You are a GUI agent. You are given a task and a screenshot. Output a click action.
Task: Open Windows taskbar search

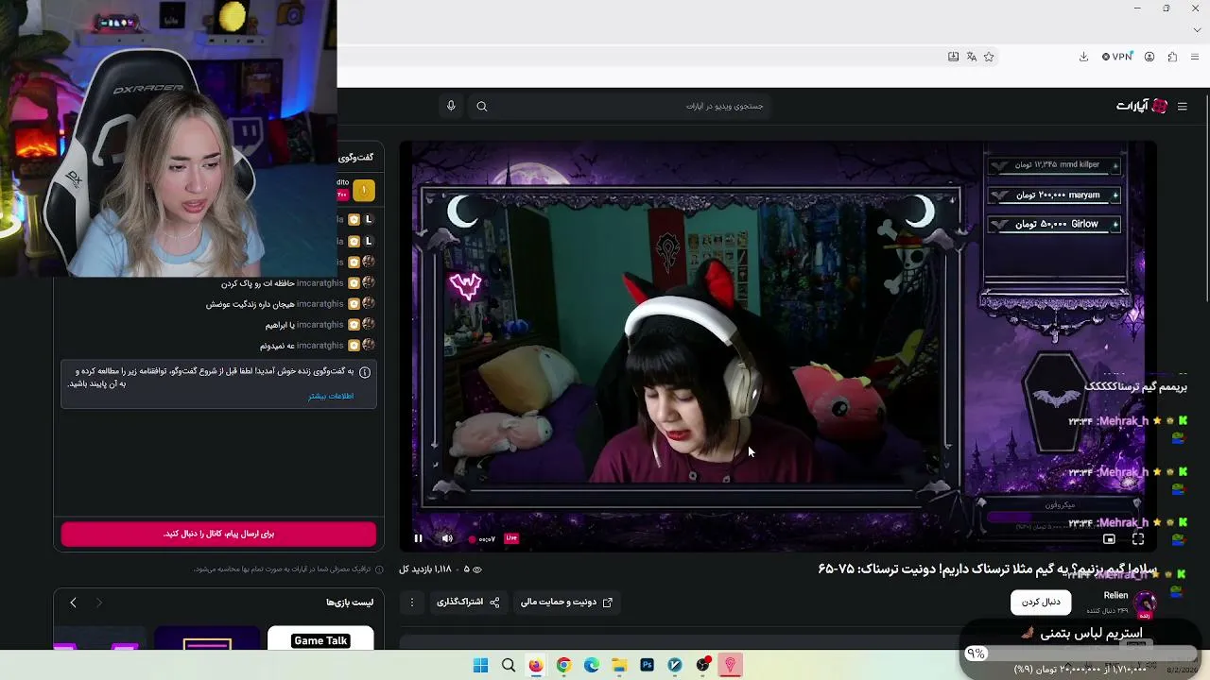[509, 665]
